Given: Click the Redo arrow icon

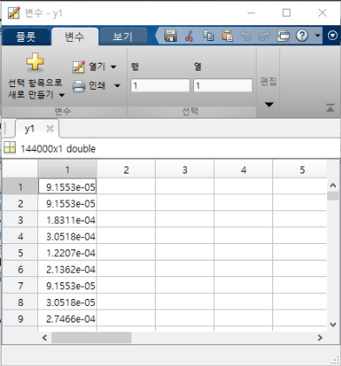Looking at the screenshot, I should point(264,36).
